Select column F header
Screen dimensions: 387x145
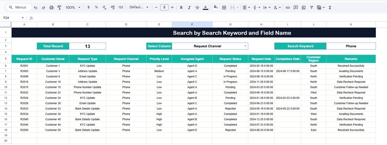pos(192,24)
